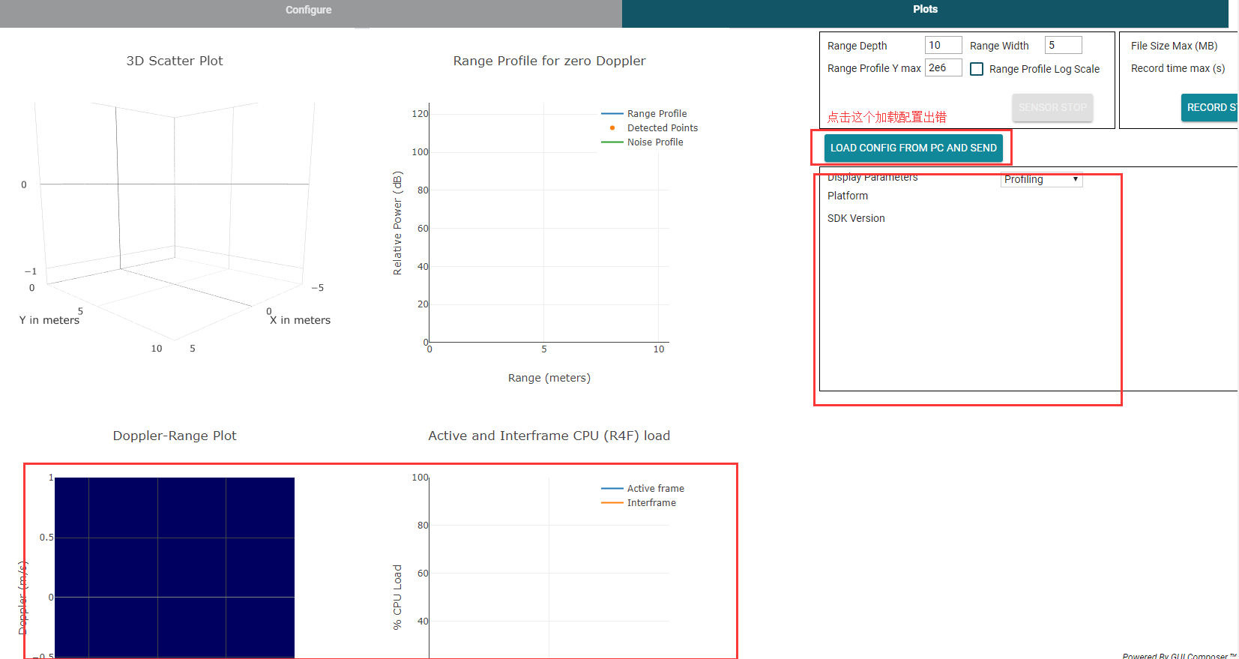The image size is (1239, 659).
Task: Enable the Range Profile Log Scale checkbox
Action: point(977,69)
